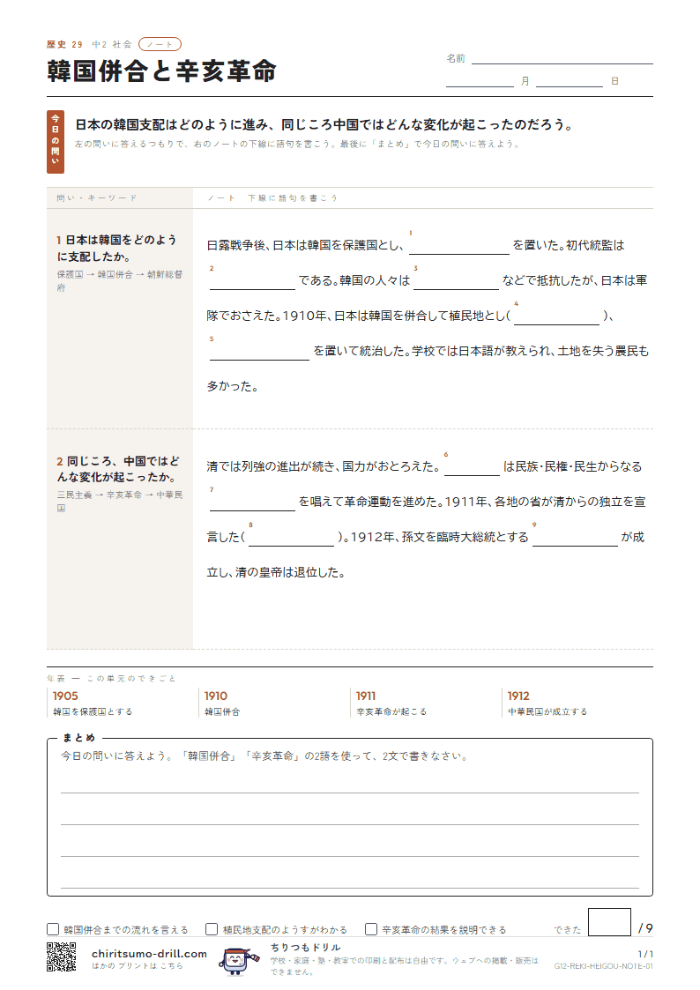
Task: Click timeline year 1912
Action: pos(519,696)
